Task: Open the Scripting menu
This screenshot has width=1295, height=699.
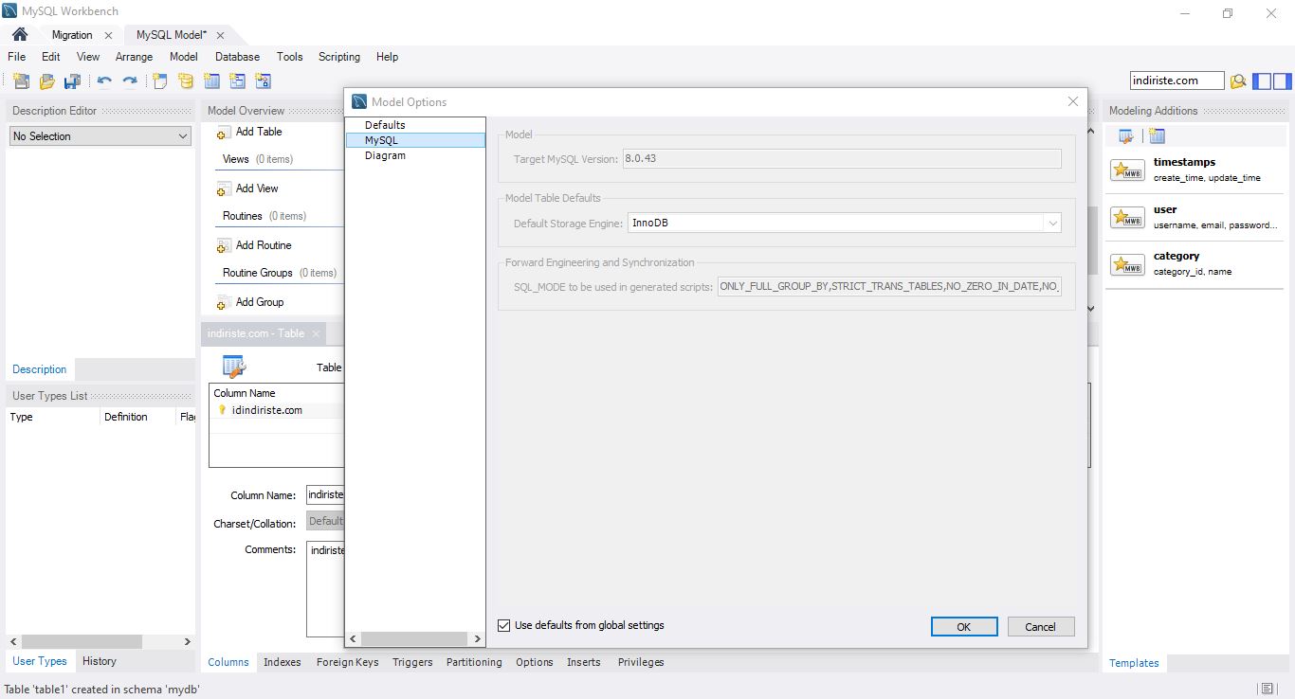Action: click(x=339, y=57)
